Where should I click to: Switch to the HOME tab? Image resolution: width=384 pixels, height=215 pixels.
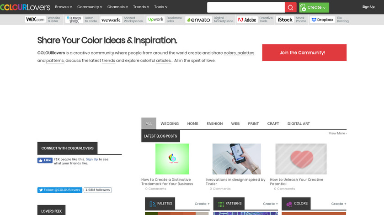[x=193, y=123]
